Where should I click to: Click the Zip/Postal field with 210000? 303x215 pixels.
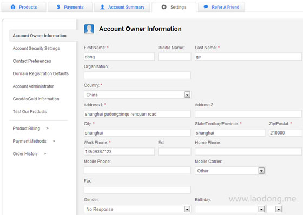pos(285,133)
